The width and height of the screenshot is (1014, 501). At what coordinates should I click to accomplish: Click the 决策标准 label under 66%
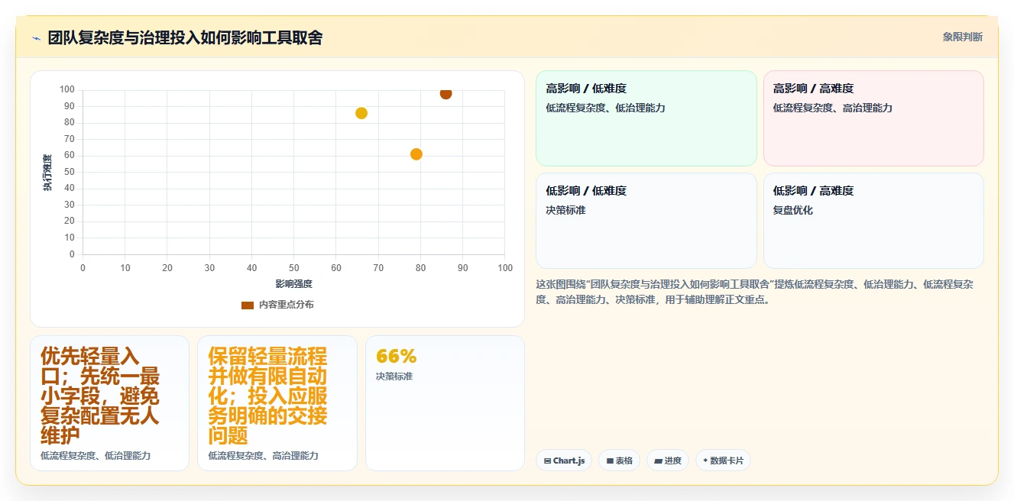[x=394, y=377]
